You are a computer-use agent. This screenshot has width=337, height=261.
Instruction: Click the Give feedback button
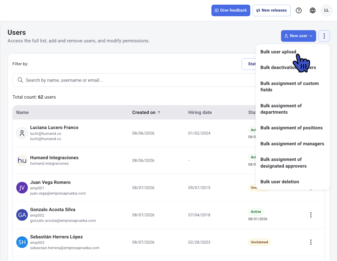(x=231, y=10)
